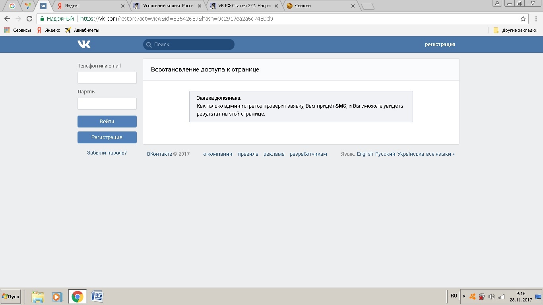The image size is (543, 305).
Task: Open разработчикам footer link
Action: (x=308, y=154)
